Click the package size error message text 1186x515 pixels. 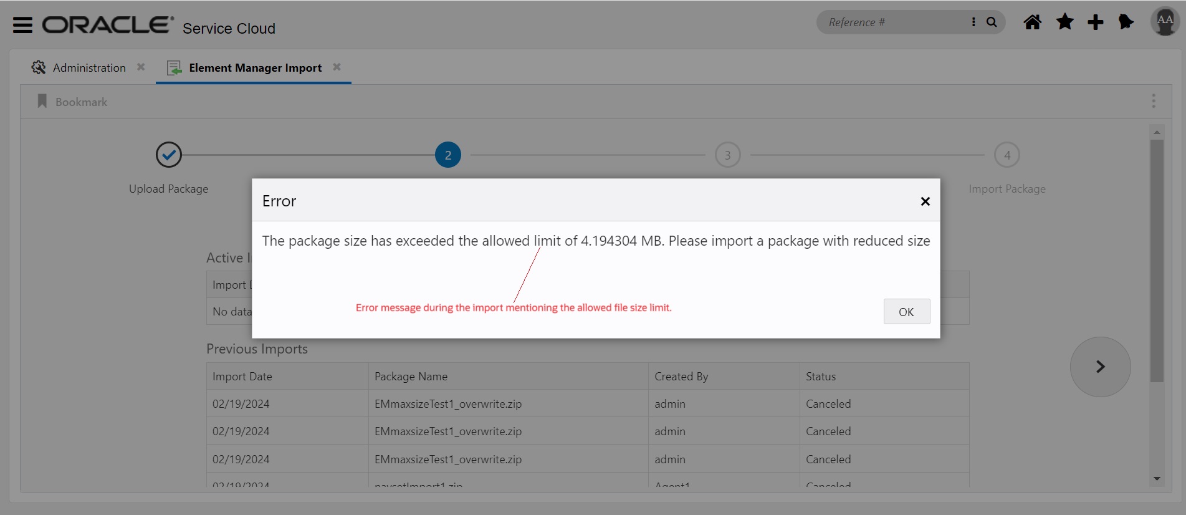click(596, 241)
